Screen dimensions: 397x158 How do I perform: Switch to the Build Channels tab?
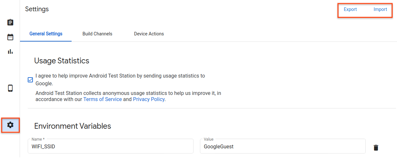click(97, 34)
